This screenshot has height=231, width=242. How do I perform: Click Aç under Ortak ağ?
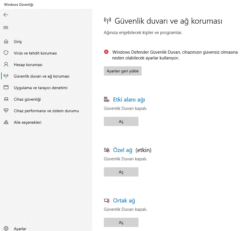pos(121,222)
